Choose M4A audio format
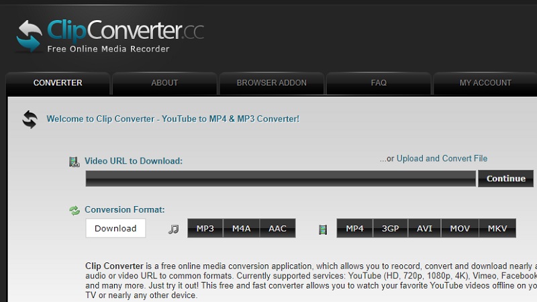537x302 pixels. (242, 228)
